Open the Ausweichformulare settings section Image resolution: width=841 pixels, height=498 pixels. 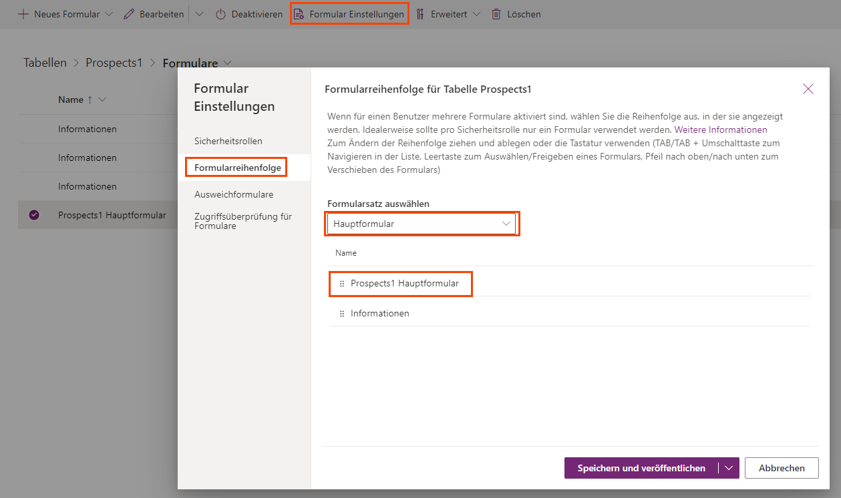point(233,194)
